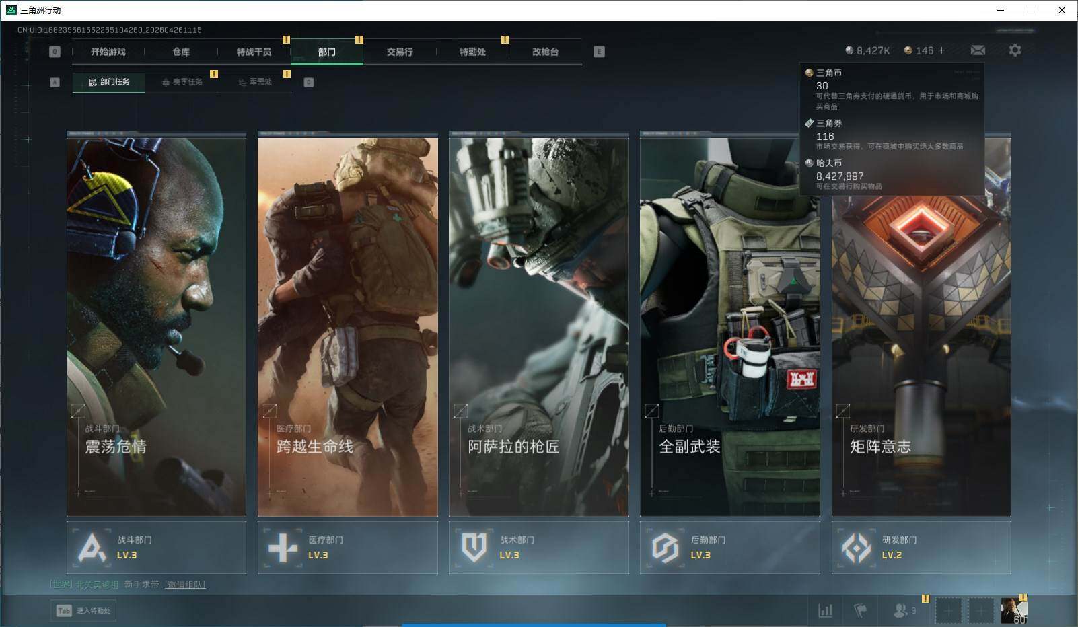This screenshot has height=627, width=1078.
Task: Switch to the 交易行 tab
Action: click(x=400, y=52)
